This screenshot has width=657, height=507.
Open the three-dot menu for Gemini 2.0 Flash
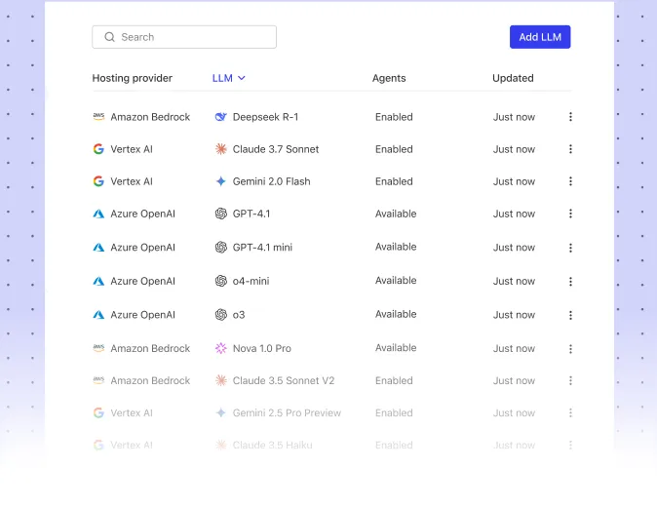click(570, 181)
